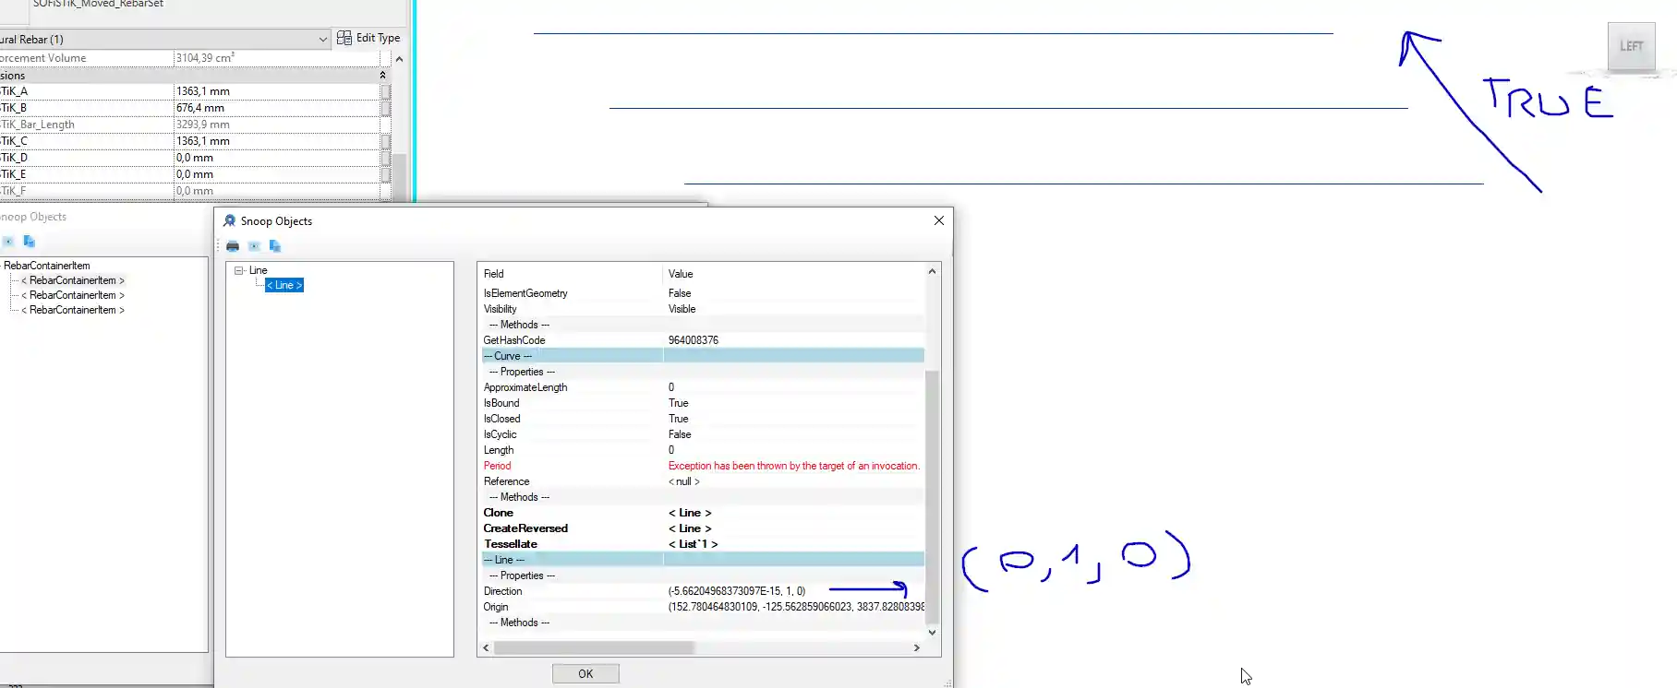
Task: Click the Copy icon in front Snoop toolbar
Action: [x=275, y=246]
